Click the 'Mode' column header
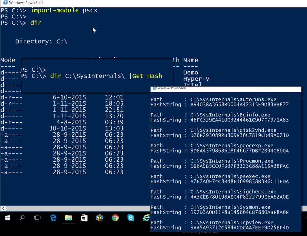The width and height of the screenshot is (307, 236). tap(8, 60)
